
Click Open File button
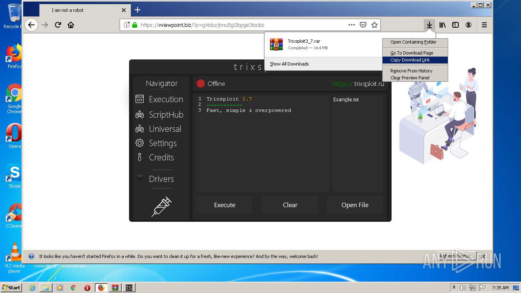coord(355,205)
